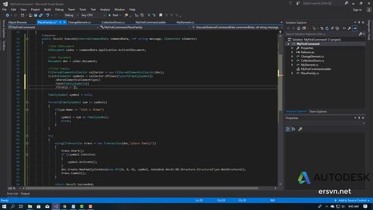Click the Start debugging button
Image resolution: width=373 pixels, height=210 pixels.
(x=114, y=15)
